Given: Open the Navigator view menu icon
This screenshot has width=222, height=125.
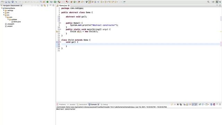Looking at the screenshot, I should 48,6.
